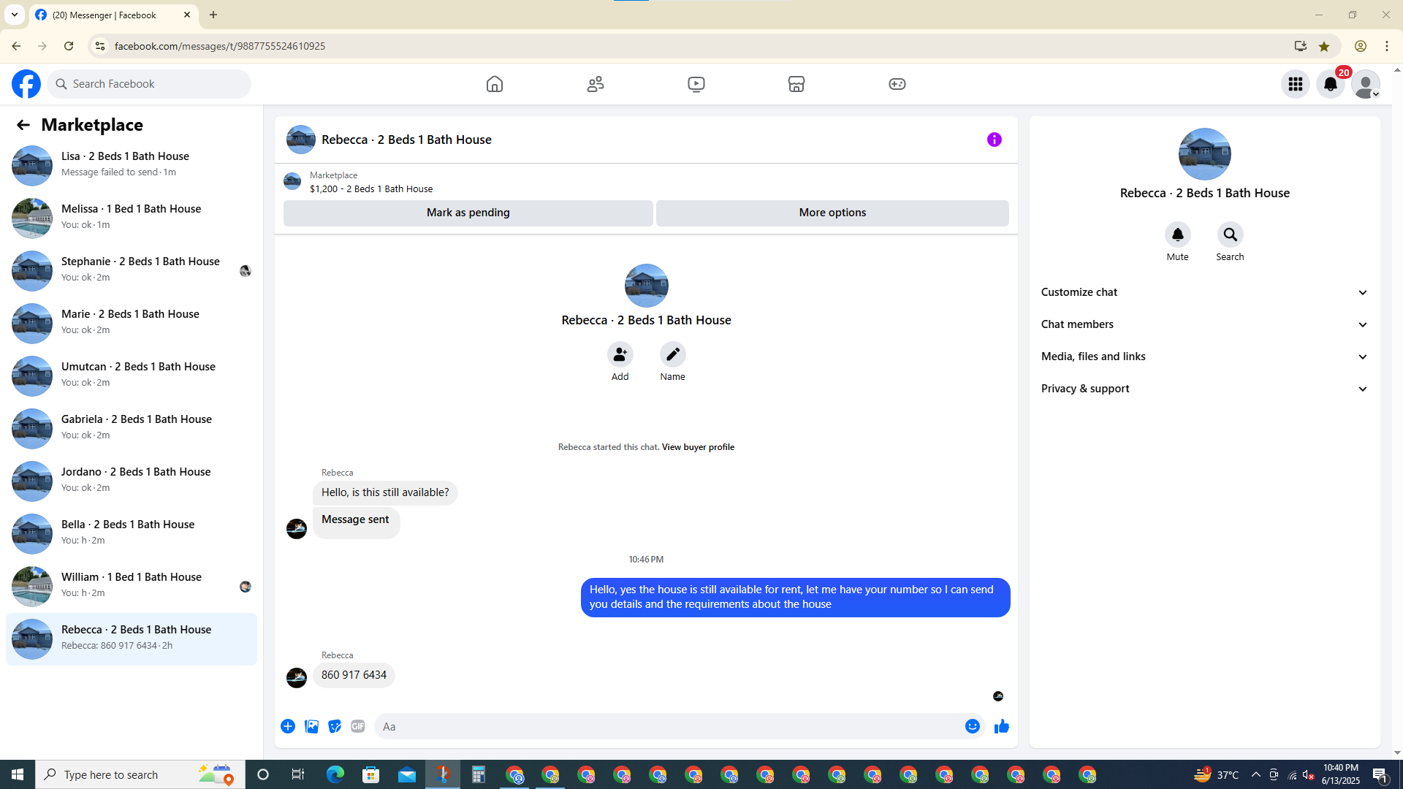Open a new browser tab

(213, 15)
